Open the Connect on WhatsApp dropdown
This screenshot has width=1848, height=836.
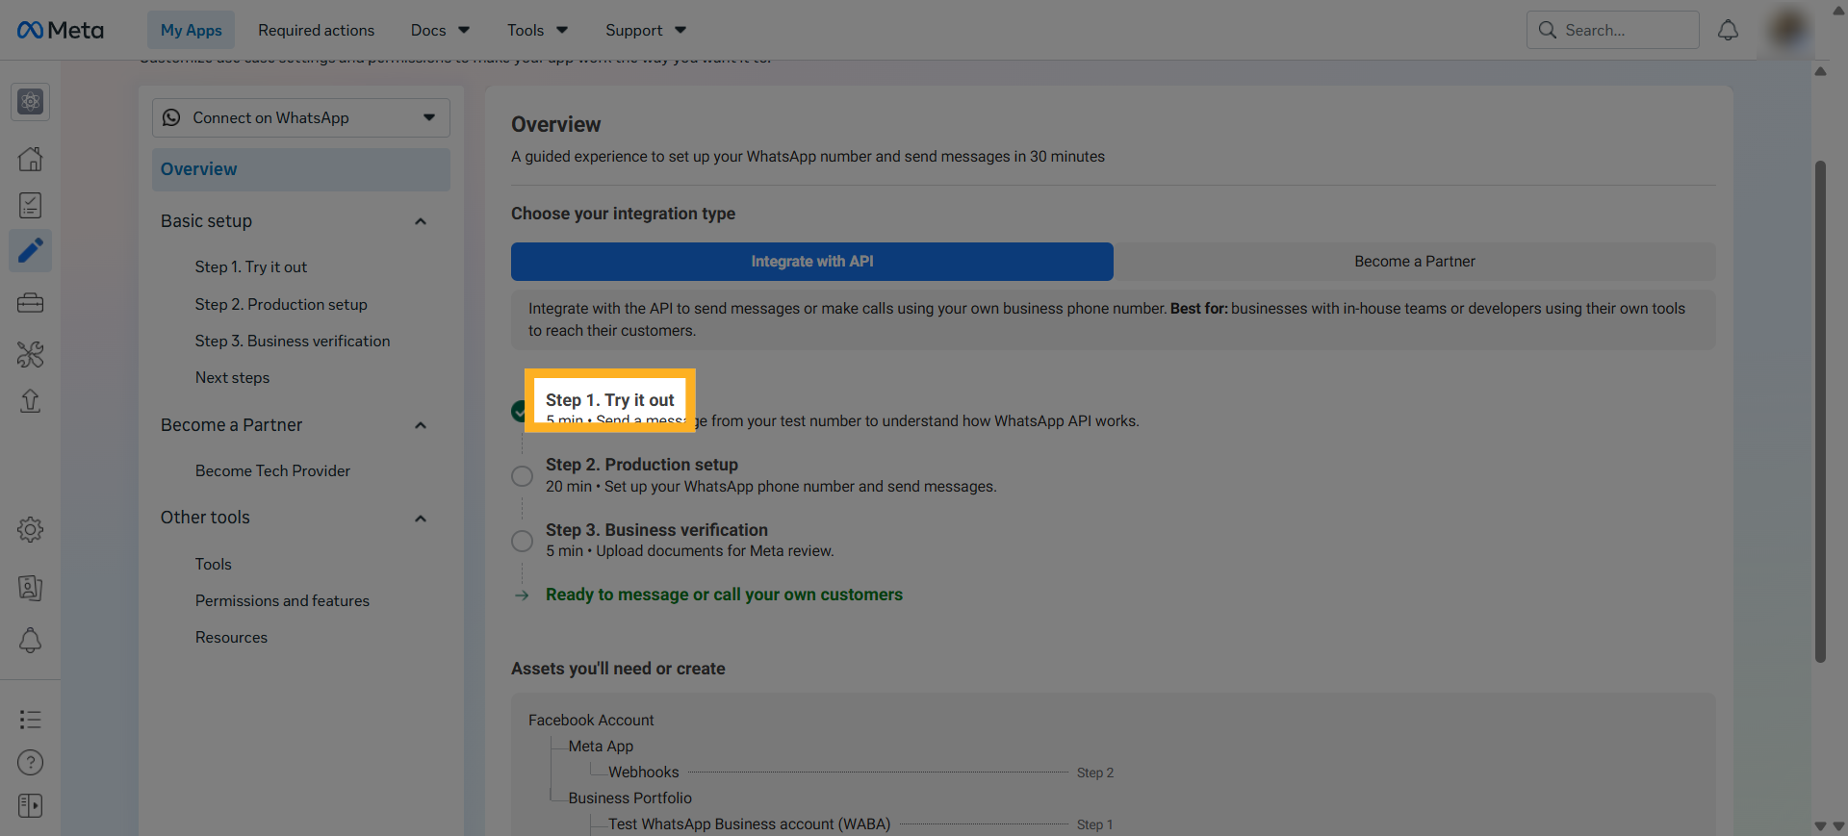pyautogui.click(x=301, y=118)
